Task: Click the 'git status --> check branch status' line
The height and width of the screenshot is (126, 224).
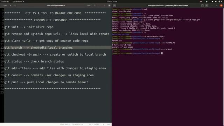Action: coord(34,61)
